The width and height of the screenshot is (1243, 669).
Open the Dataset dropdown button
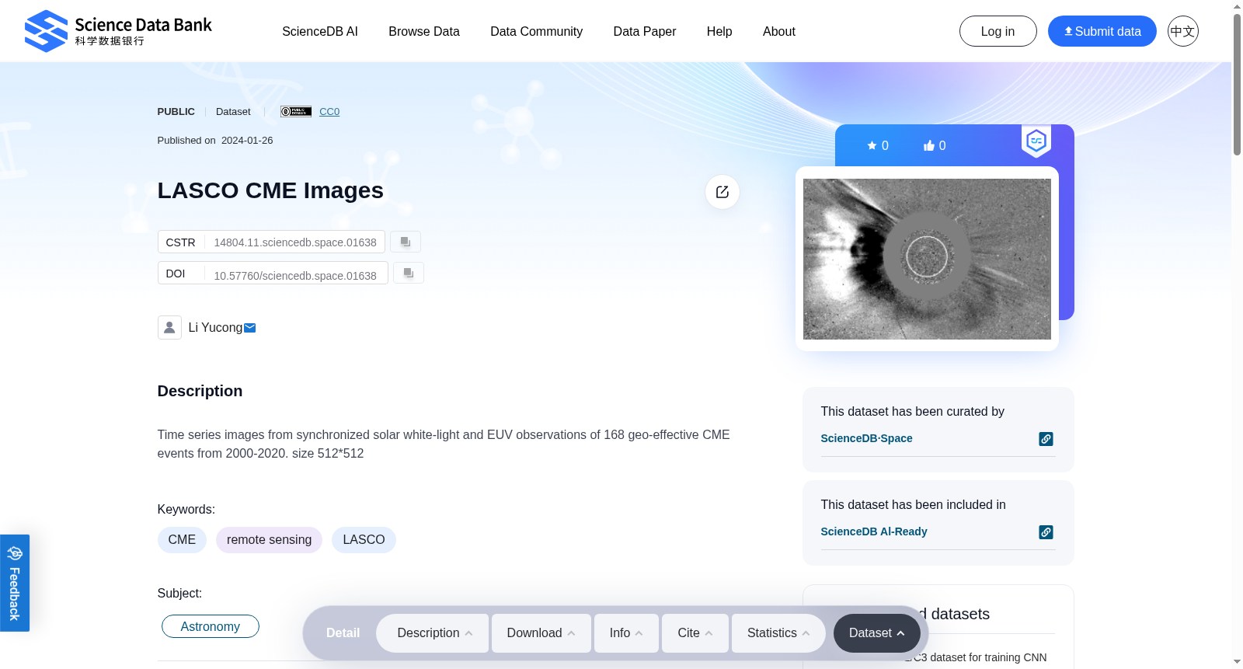pos(877,633)
